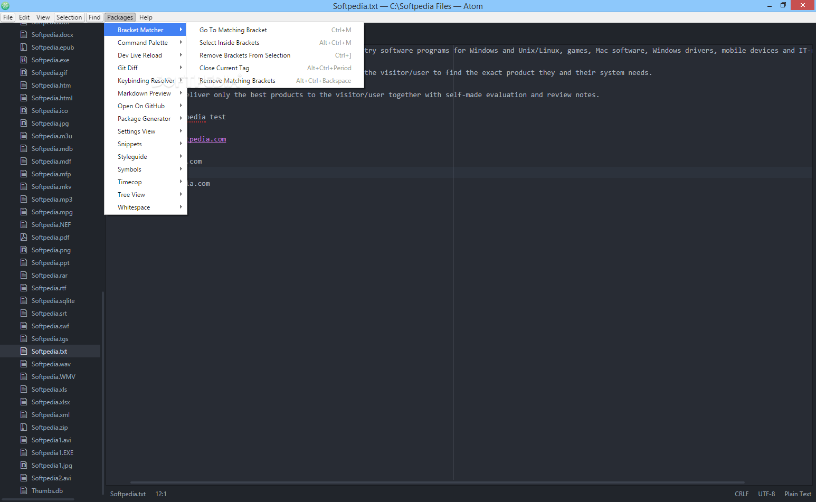Expand the Git Diff submenu

tap(145, 68)
